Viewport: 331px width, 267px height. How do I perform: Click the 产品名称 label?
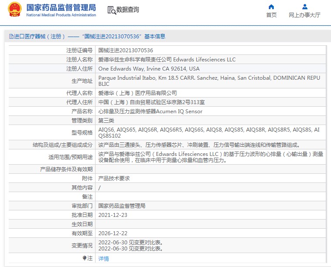82,112
